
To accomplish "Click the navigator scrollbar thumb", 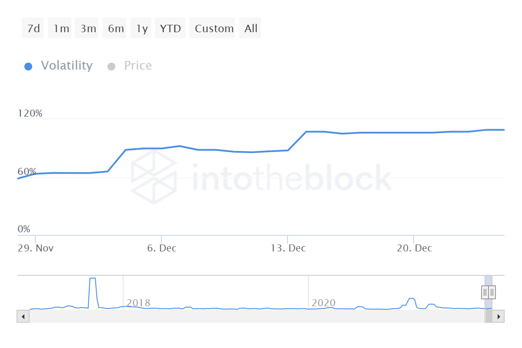I will click(x=489, y=316).
